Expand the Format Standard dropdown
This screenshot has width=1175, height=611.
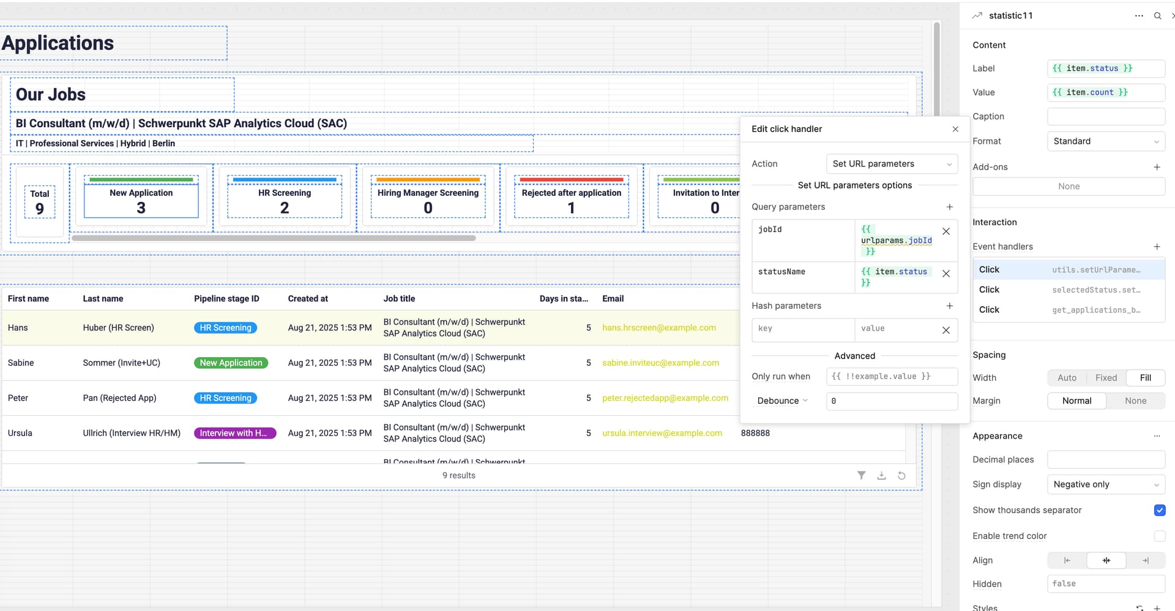pos(1105,141)
